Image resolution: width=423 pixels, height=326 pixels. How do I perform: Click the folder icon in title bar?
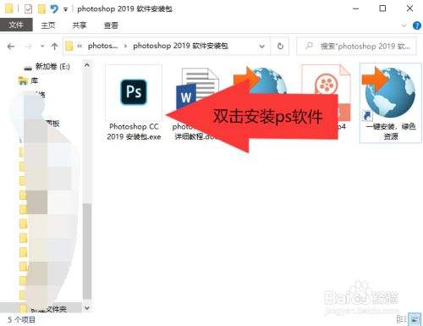(x=9, y=9)
